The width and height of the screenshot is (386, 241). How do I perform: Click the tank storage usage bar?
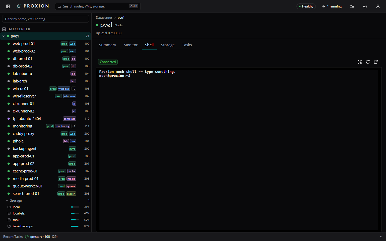(x=75, y=220)
